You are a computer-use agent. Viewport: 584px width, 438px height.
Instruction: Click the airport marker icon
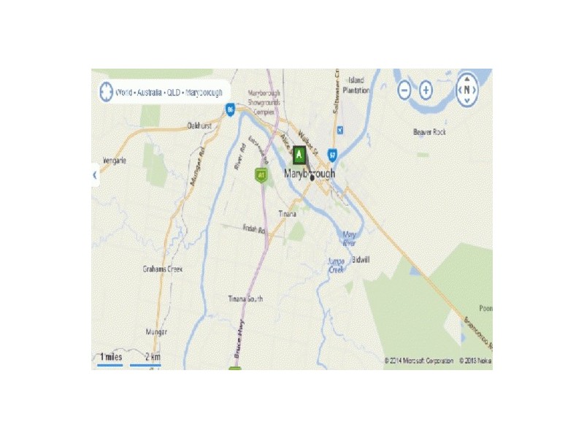pyautogui.click(x=339, y=131)
